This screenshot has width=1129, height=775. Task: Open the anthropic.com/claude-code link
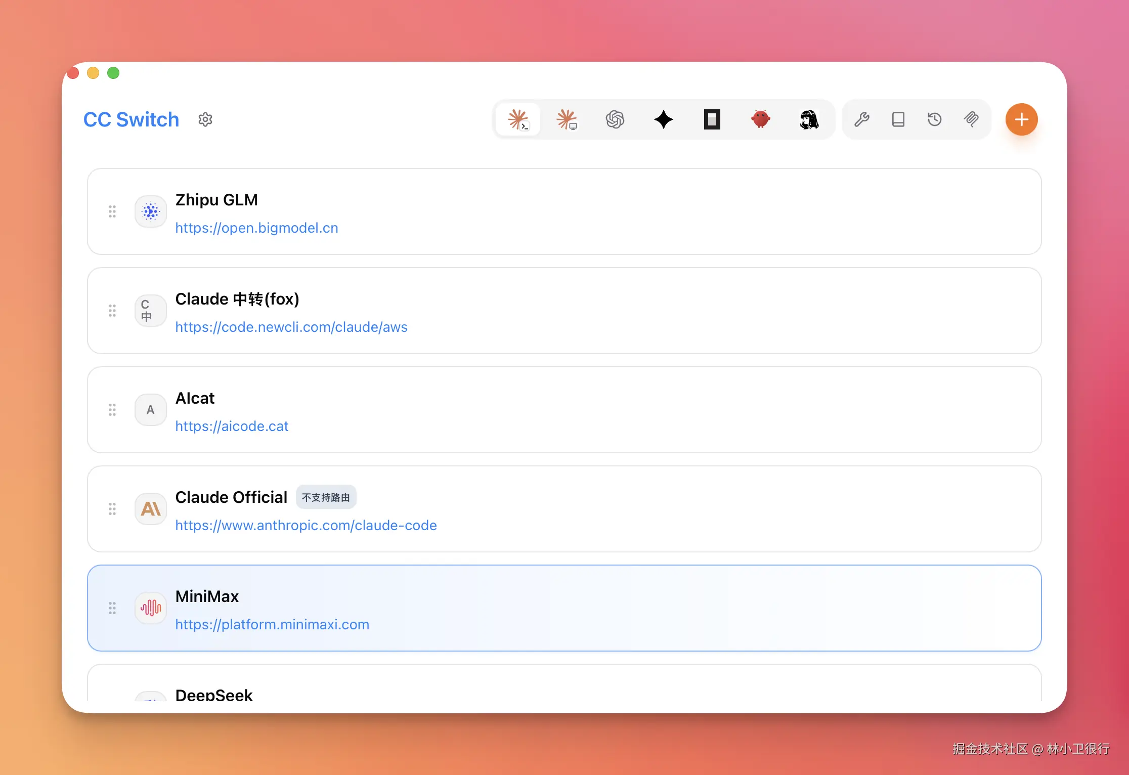(306, 526)
